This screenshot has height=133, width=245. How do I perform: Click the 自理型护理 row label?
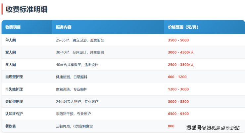click(x=14, y=77)
